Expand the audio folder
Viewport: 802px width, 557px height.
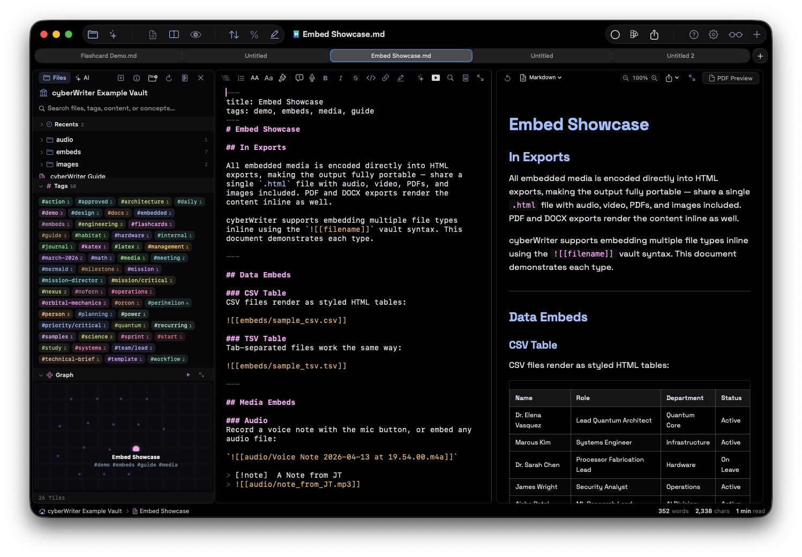[42, 140]
